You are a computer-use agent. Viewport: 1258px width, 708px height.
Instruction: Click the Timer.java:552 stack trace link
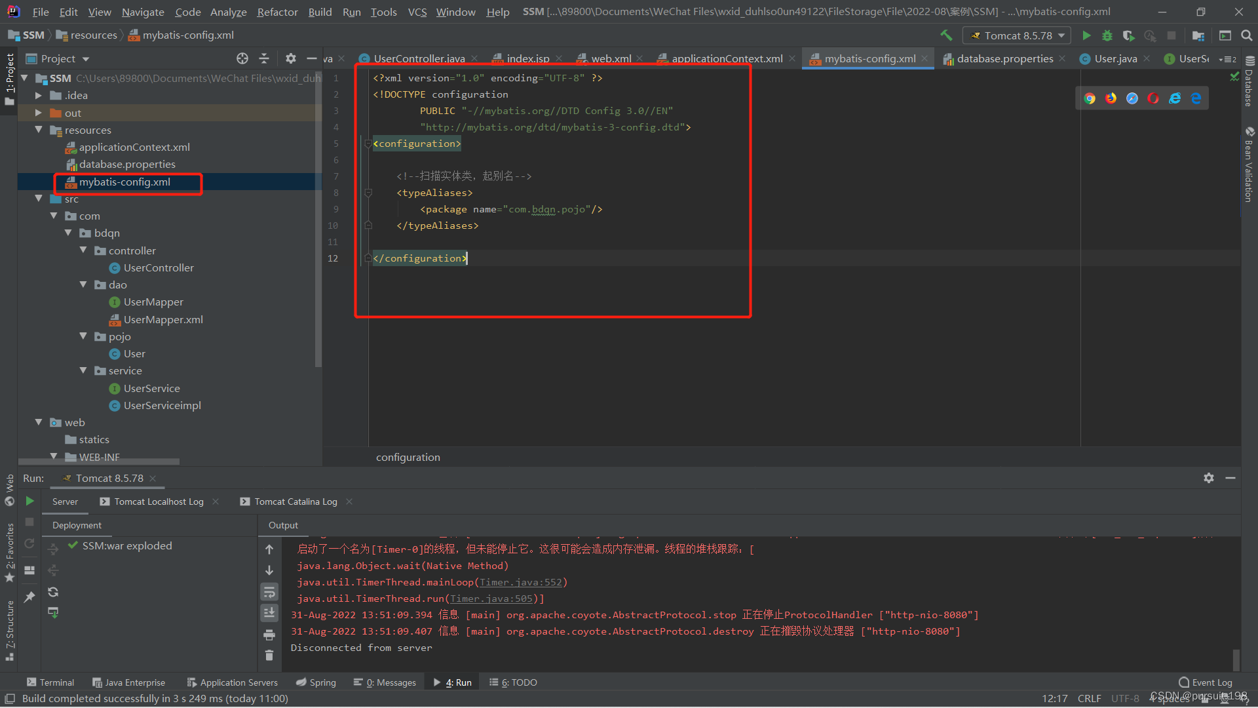(x=520, y=582)
